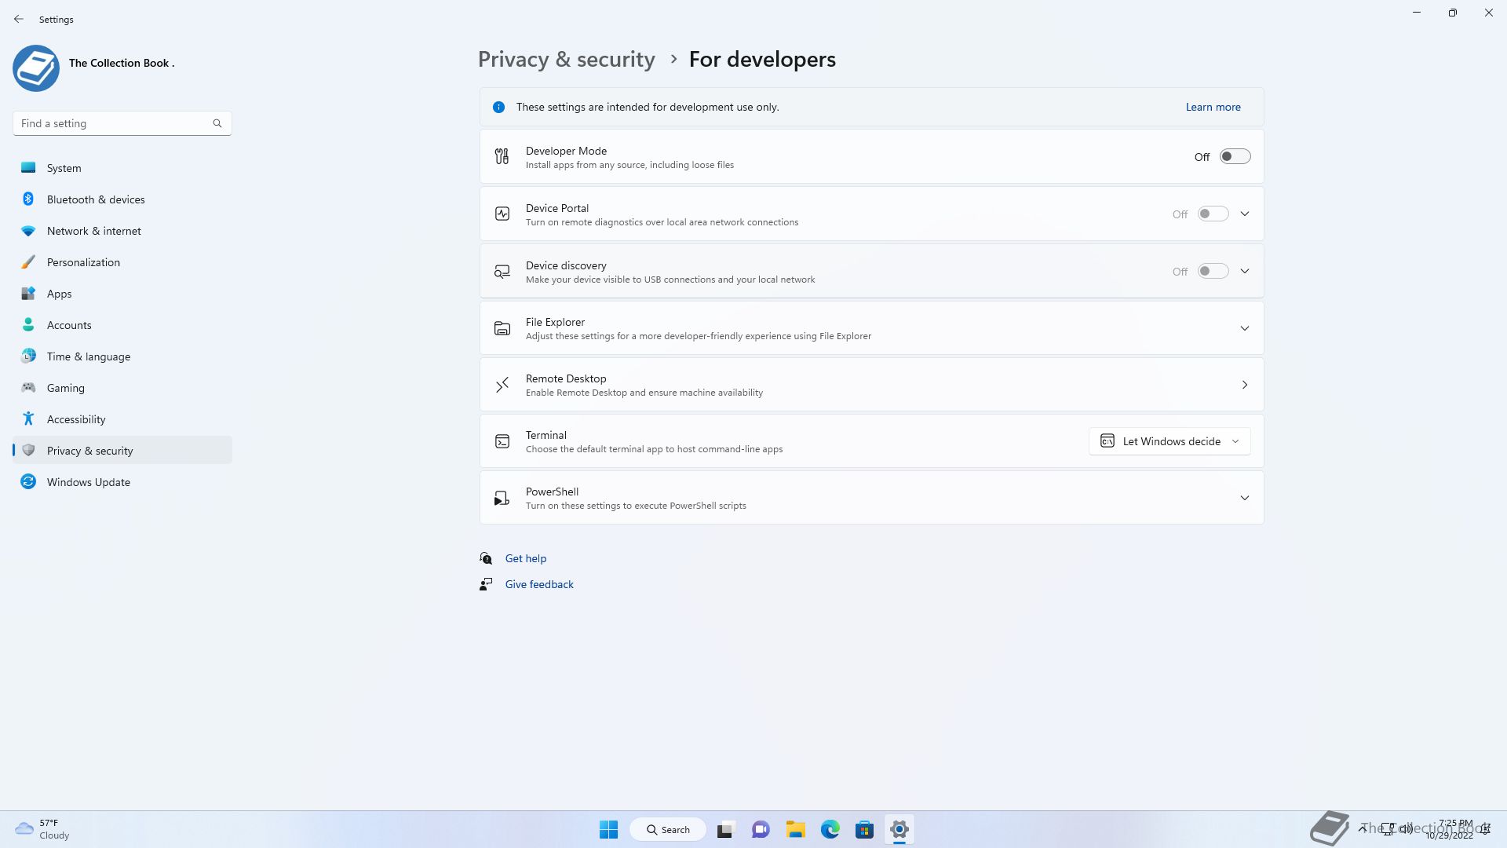Screen dimensions: 1507x848
Task: Open Microsoft Store from the taskbar
Action: click(x=864, y=829)
